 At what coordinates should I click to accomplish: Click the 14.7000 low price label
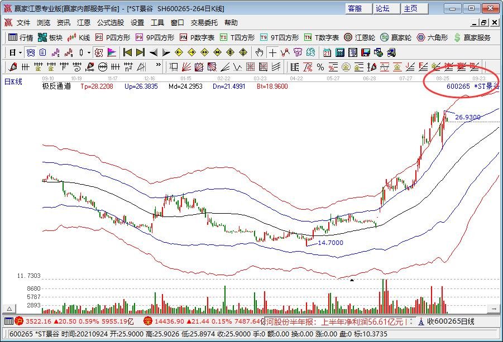point(330,243)
